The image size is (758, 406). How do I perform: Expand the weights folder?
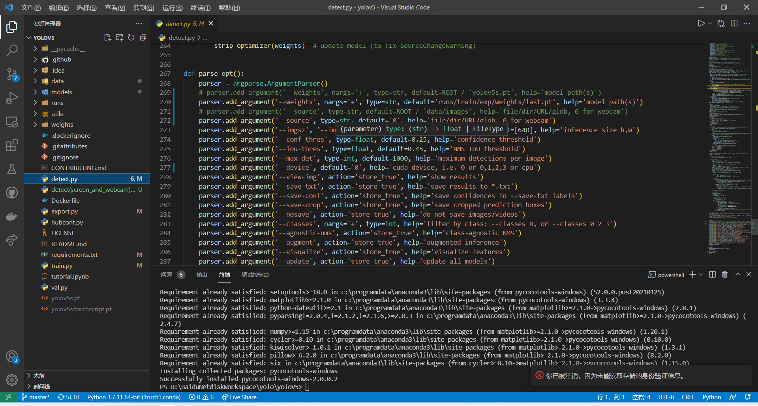click(x=35, y=124)
